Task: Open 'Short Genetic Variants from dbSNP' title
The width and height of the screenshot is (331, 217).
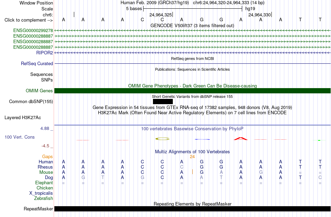Action: 192,96
